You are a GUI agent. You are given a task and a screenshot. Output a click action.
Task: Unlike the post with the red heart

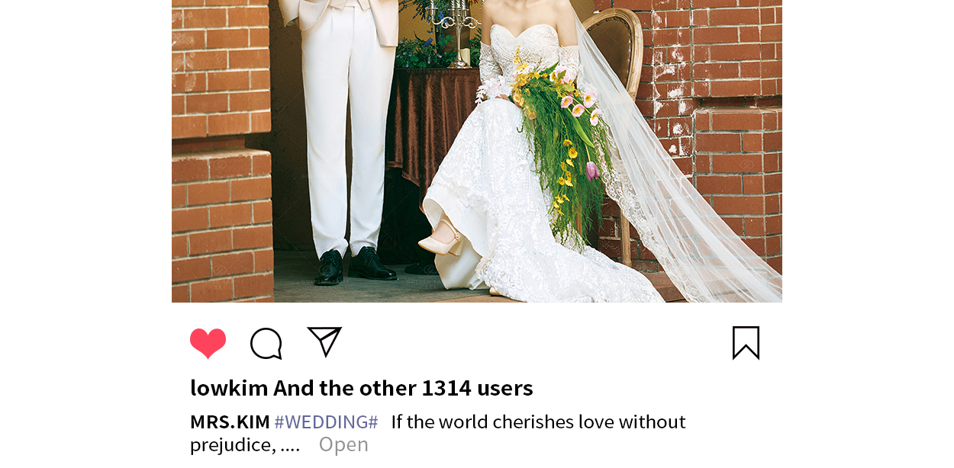208,343
